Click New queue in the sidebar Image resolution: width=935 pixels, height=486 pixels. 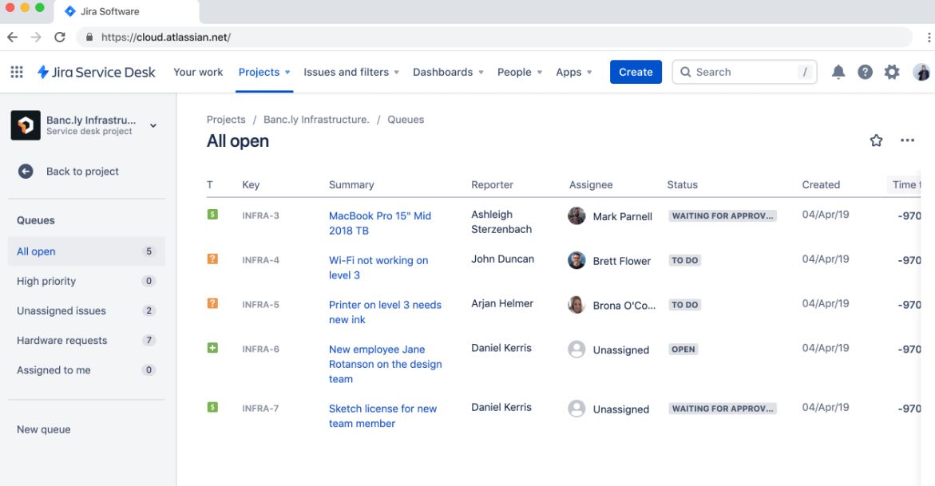[x=44, y=429]
